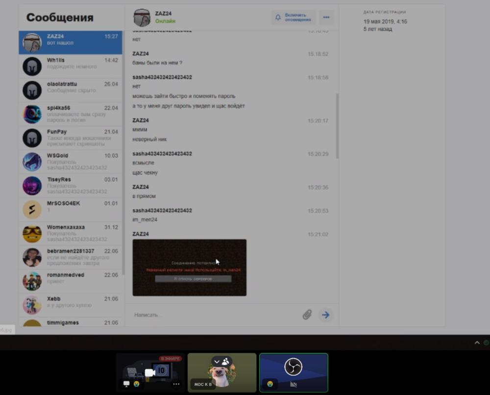This screenshot has width=490, height=395.
Task: Click timestamp 15:21:02 beside ZAZ24
Action: tap(318, 234)
